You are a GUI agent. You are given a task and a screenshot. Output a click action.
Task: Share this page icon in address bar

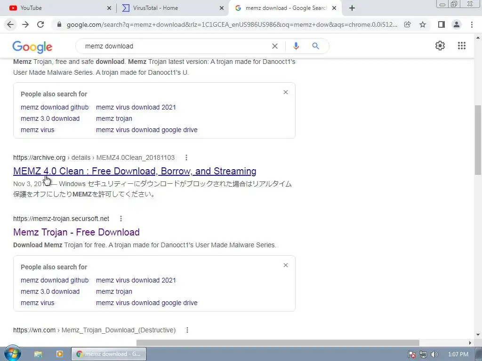pos(407,24)
